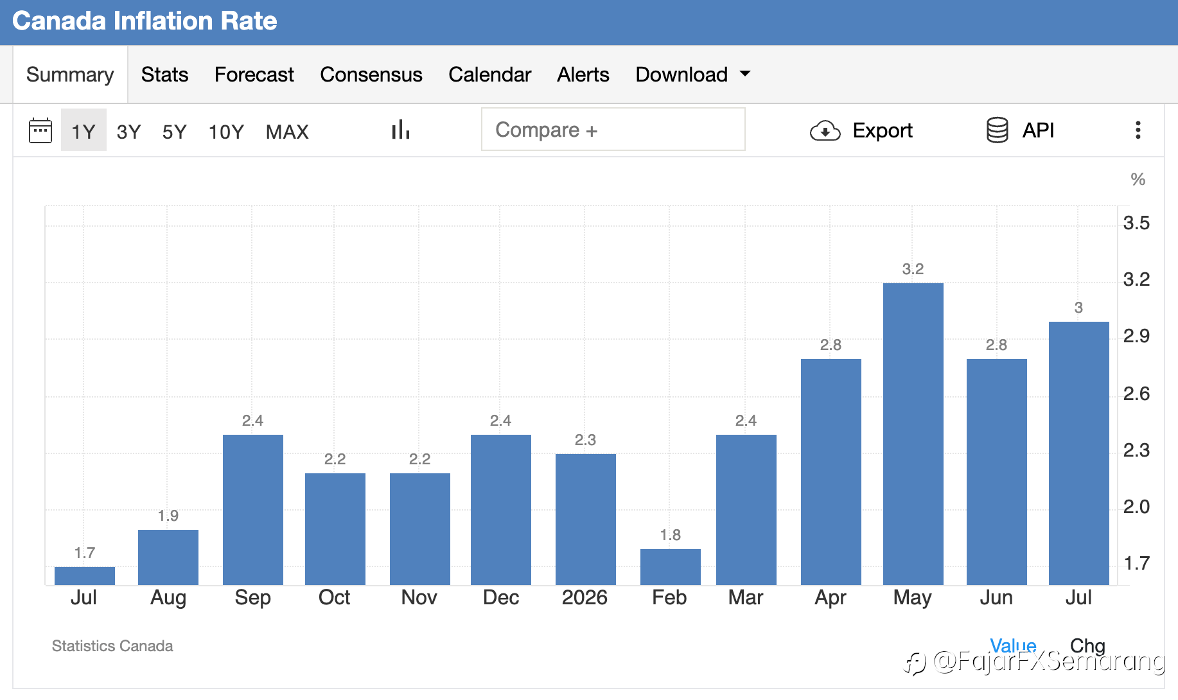This screenshot has width=1178, height=700.
Task: Open the three-dot more options menu
Action: pyautogui.click(x=1138, y=130)
